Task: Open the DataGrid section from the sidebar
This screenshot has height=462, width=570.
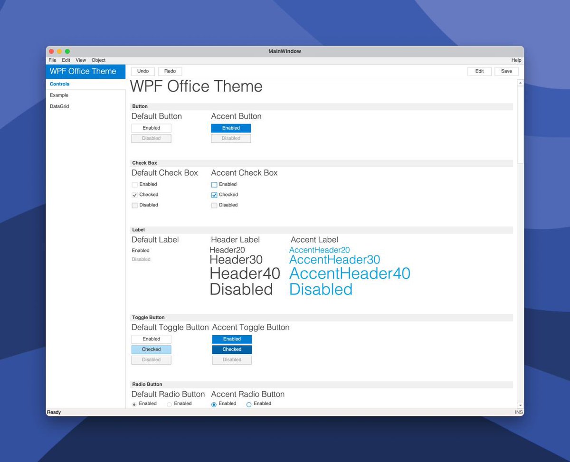Action: tap(59, 106)
